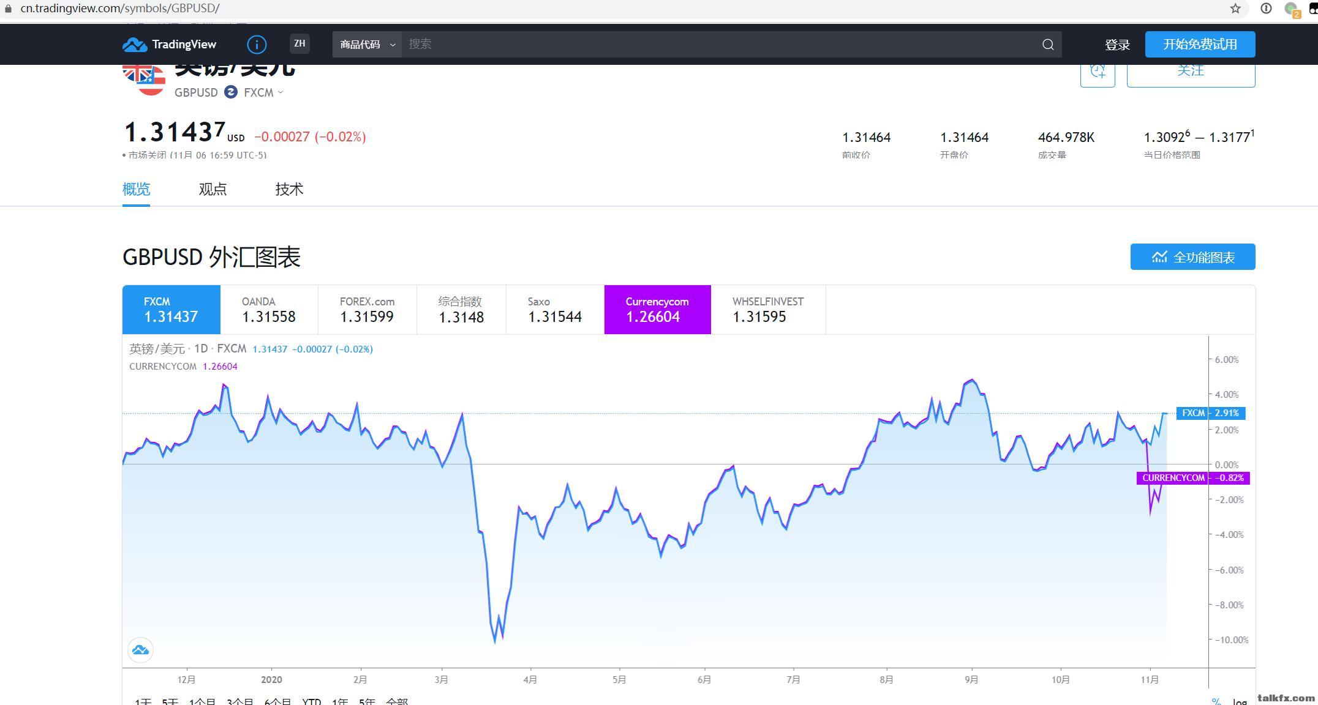This screenshot has height=705, width=1318.
Task: Open the info circle icon beside TradingView
Action: click(257, 44)
